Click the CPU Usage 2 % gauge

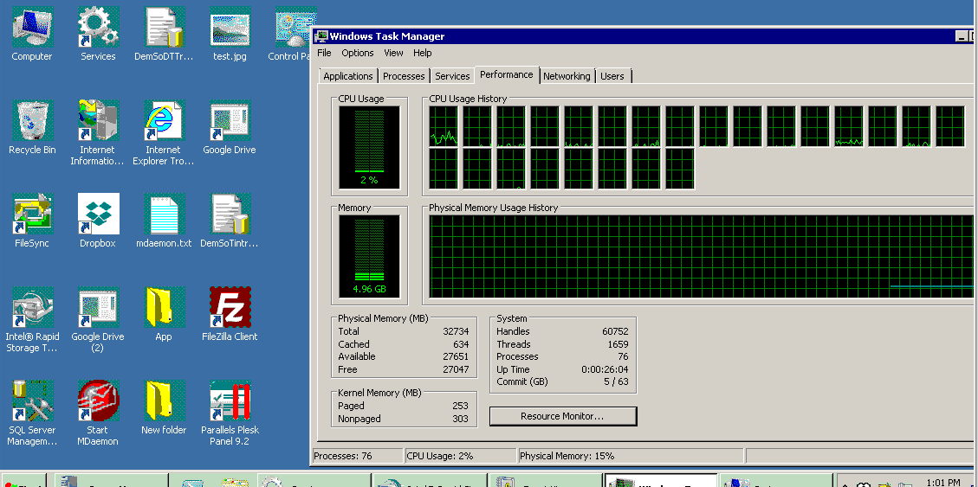click(369, 148)
